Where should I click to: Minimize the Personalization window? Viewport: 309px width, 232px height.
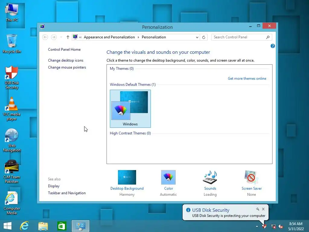coord(250,26)
